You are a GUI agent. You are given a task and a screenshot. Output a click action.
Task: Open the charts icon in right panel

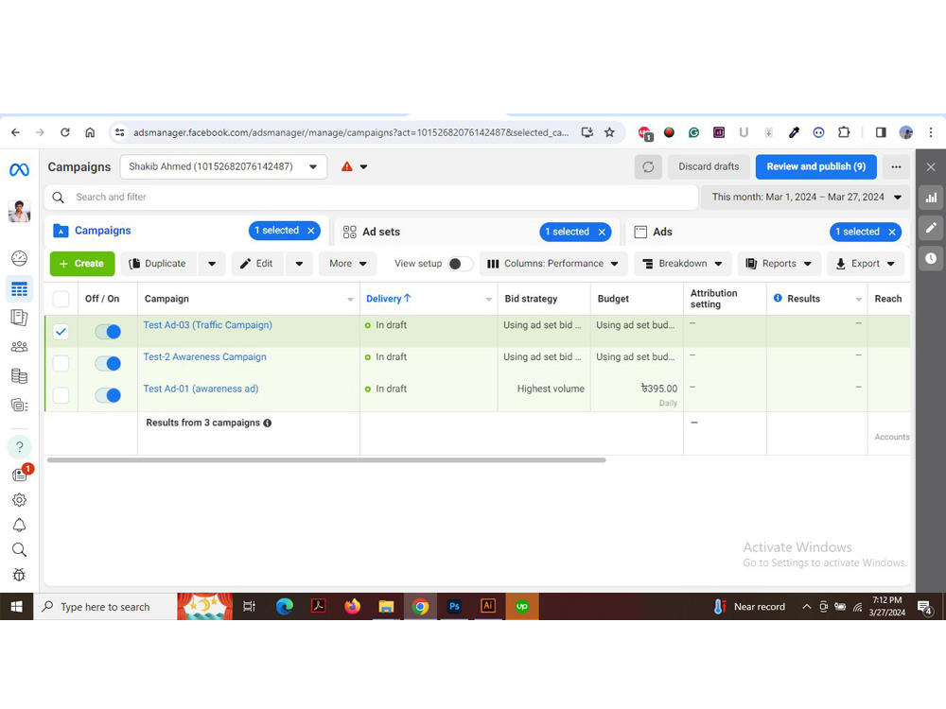coord(931,198)
